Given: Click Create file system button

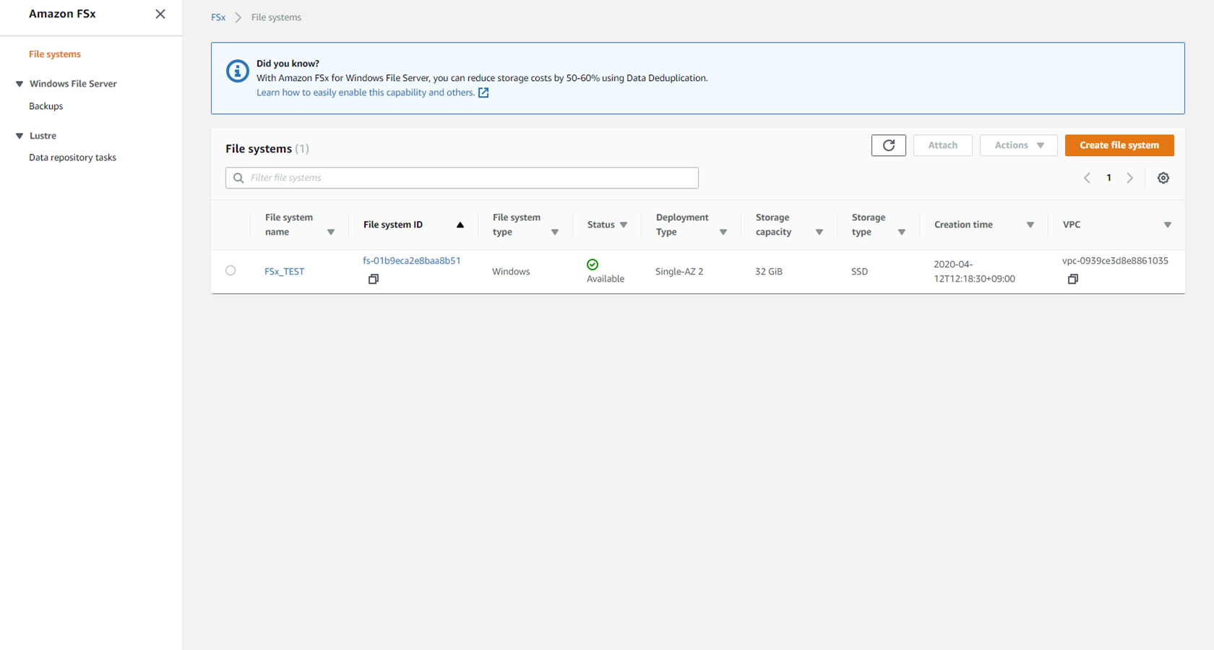Looking at the screenshot, I should point(1119,145).
